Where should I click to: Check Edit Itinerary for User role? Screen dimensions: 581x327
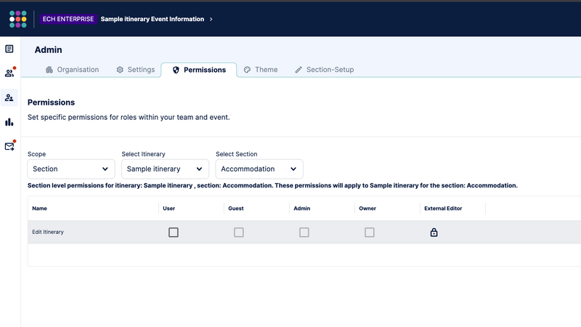[x=174, y=233]
